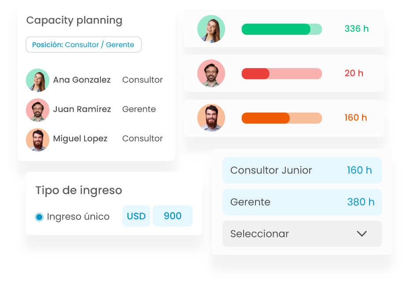Click Miguel Lopez's avatar in the list
Screen dimensions: 407x284
click(37, 140)
